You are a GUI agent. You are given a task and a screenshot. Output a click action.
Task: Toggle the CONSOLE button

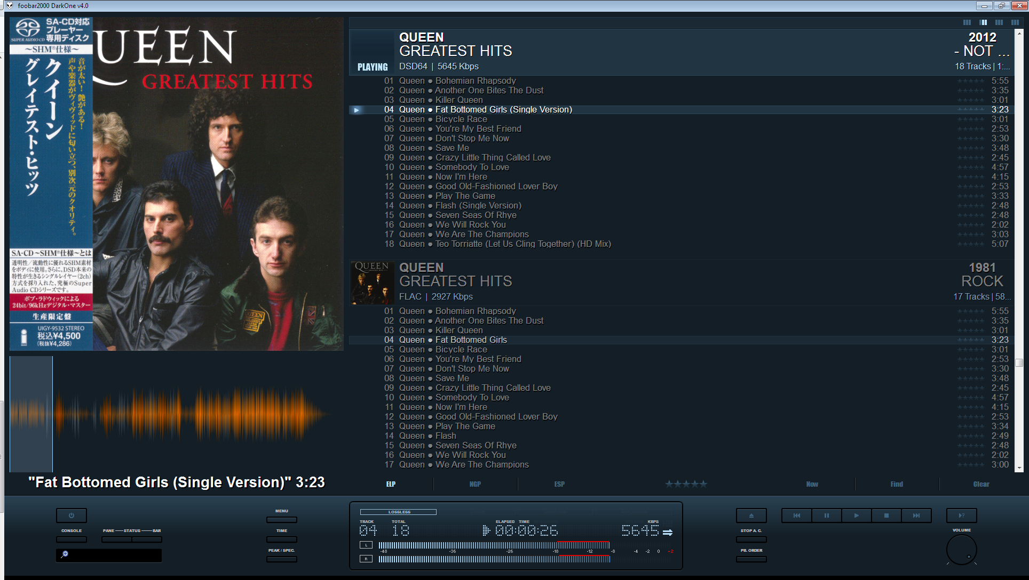coord(72,539)
